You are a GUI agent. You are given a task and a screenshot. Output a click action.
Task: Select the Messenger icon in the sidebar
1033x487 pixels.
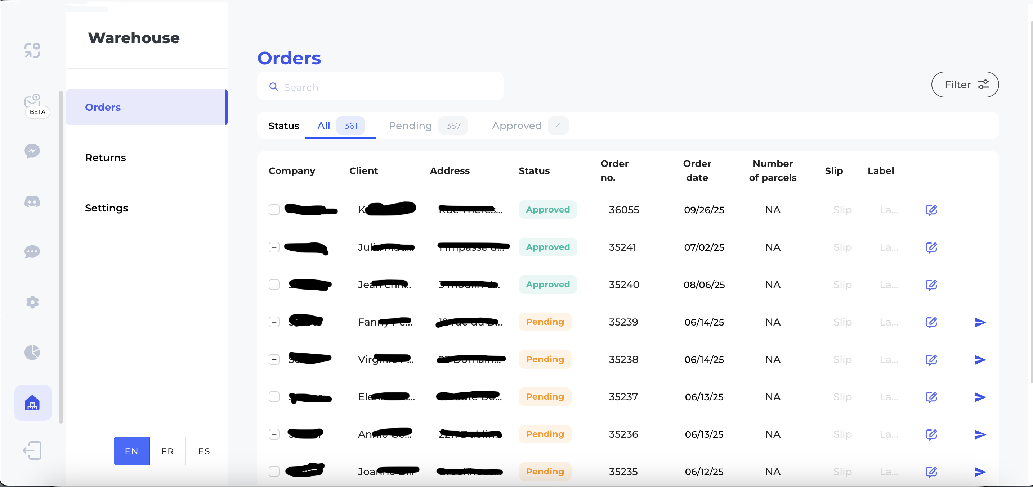point(32,151)
